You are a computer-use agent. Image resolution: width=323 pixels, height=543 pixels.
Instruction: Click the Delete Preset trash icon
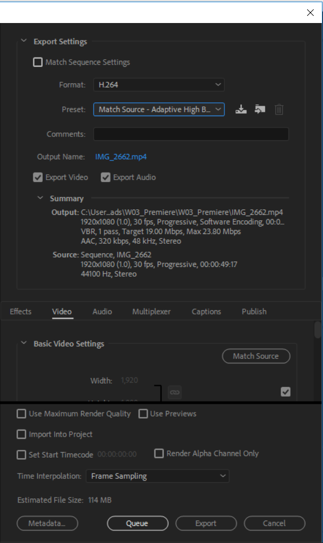tap(279, 110)
